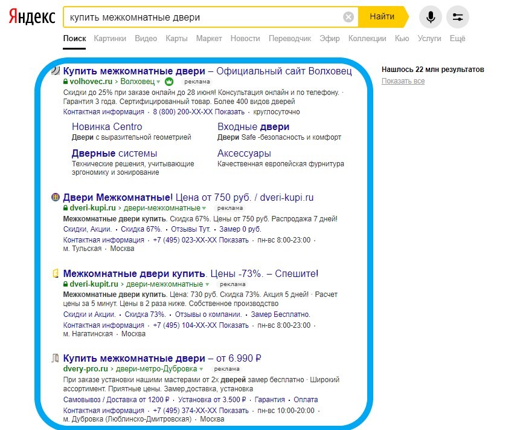Viewport: 520px width, 430px height.
Task: Open the Новинка Centro sitelink
Action: click(x=107, y=126)
